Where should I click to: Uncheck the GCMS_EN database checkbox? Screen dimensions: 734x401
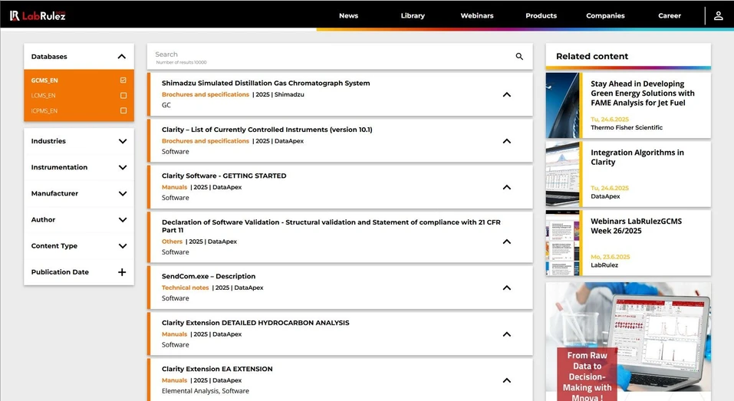point(123,80)
